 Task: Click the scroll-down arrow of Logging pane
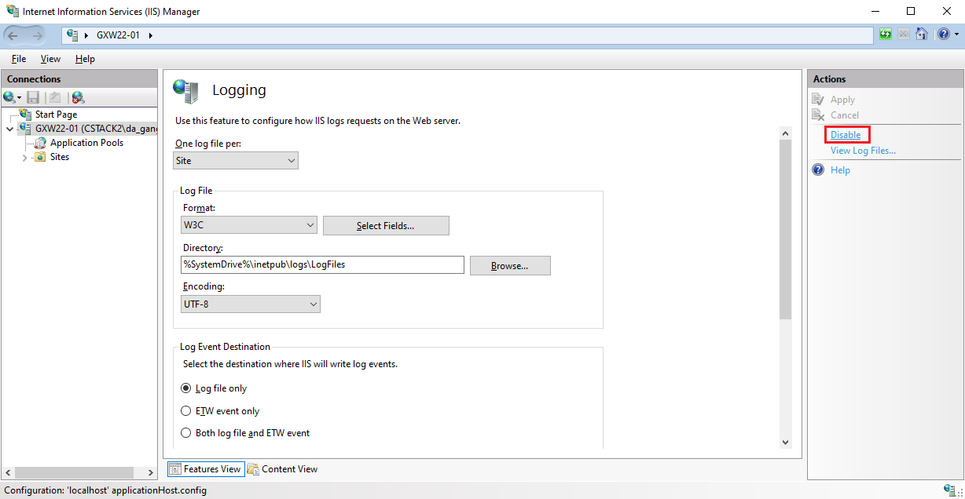point(785,443)
